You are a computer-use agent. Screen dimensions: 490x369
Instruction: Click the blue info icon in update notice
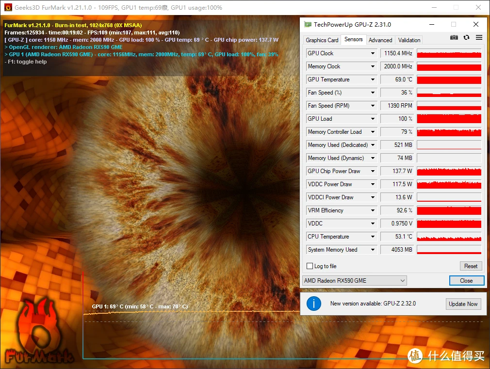[314, 304]
